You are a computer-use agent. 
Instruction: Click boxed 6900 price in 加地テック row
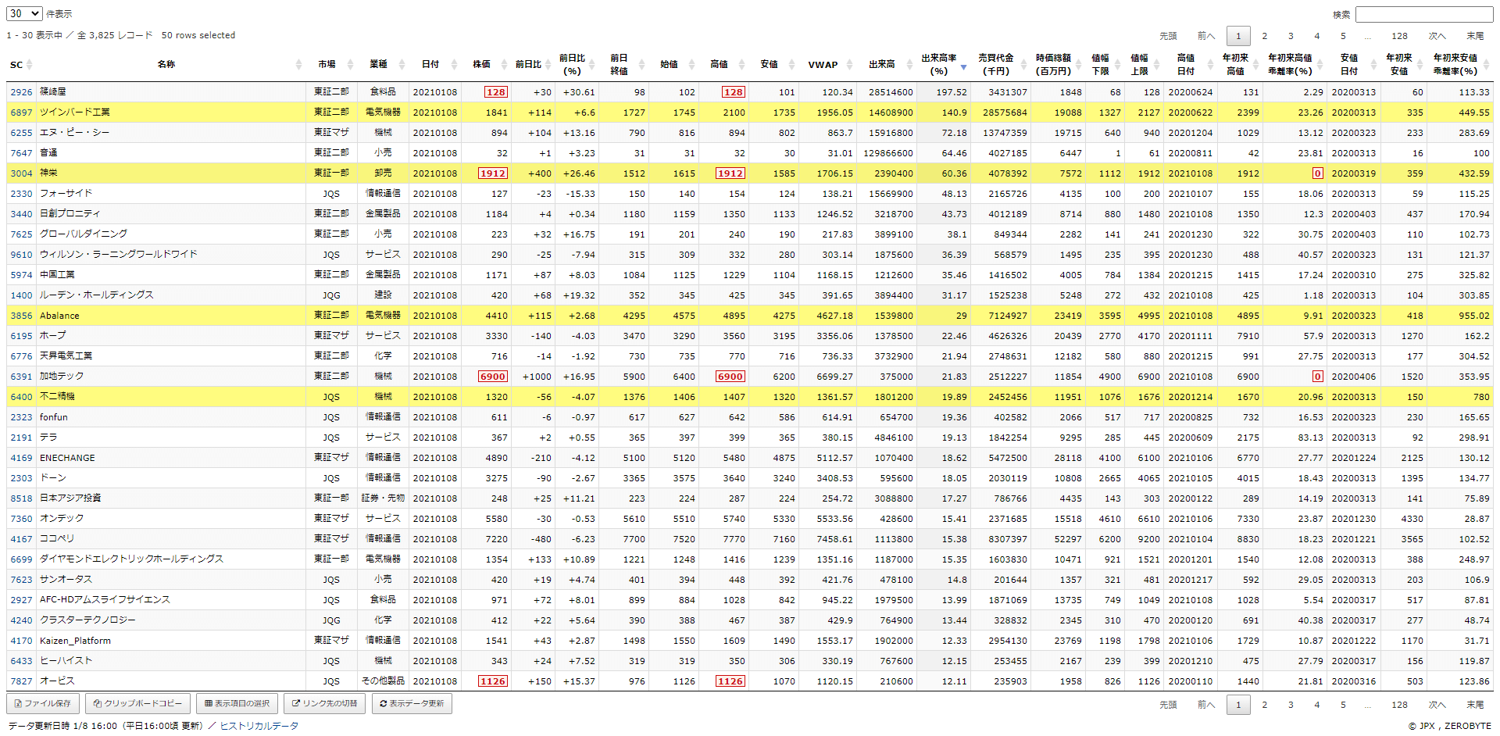[493, 377]
